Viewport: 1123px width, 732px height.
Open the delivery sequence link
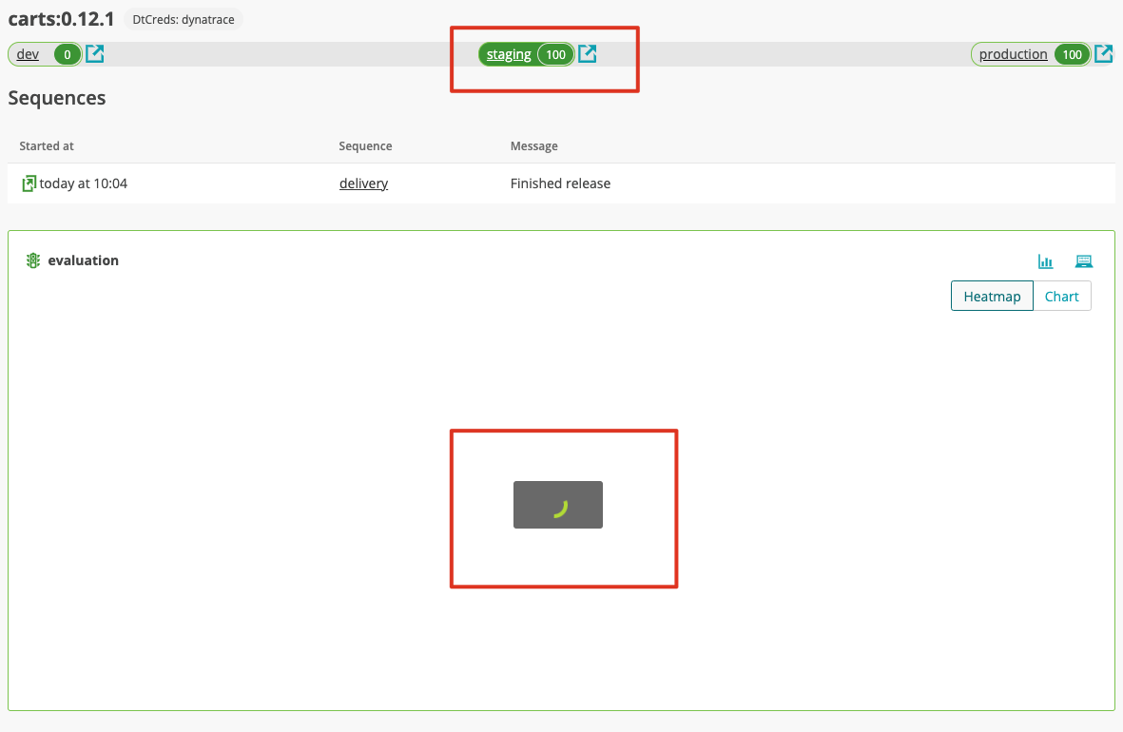coord(363,183)
